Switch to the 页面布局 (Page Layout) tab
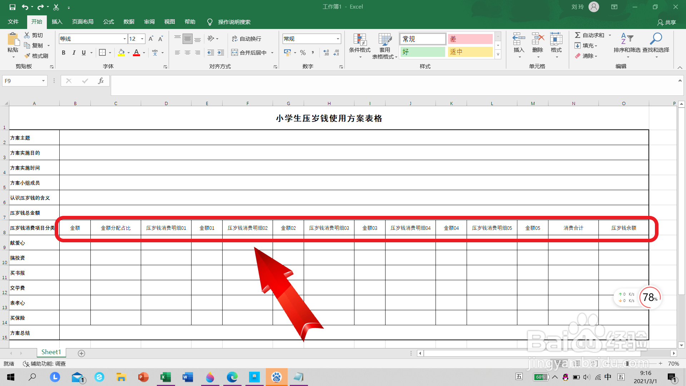 pyautogui.click(x=83, y=22)
